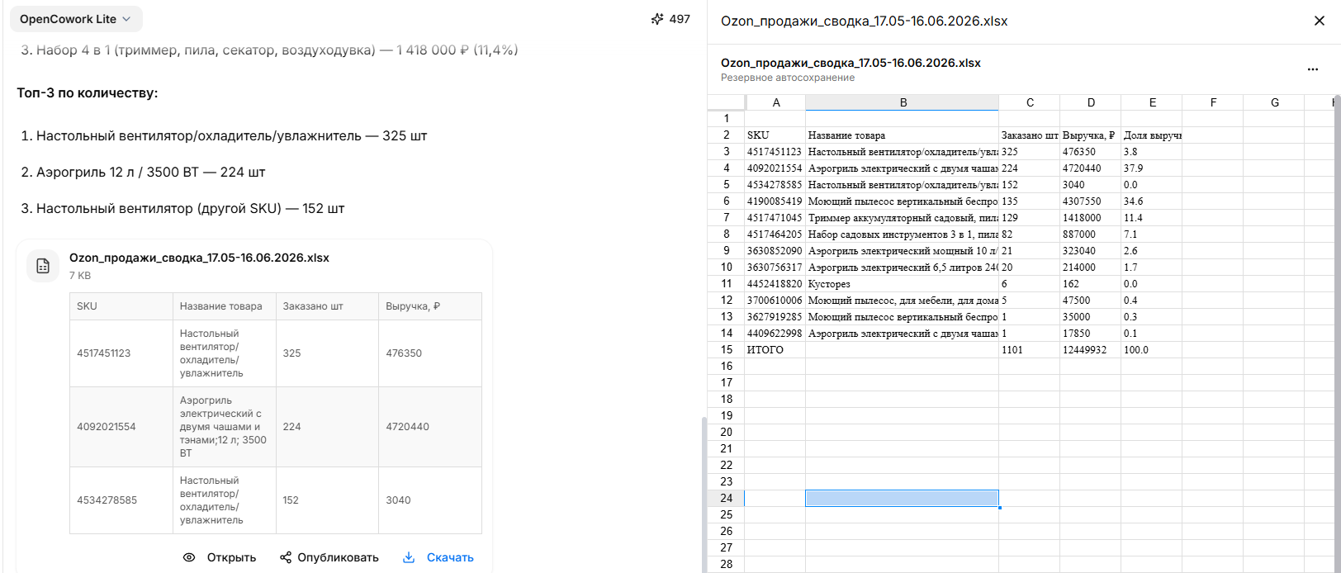The height and width of the screenshot is (573, 1341).
Task: Open the three-dot options menu for spreadsheet
Action: pos(1313,69)
